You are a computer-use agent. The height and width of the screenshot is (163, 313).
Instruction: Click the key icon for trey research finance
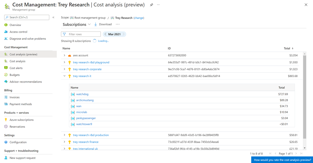click(x=69, y=142)
